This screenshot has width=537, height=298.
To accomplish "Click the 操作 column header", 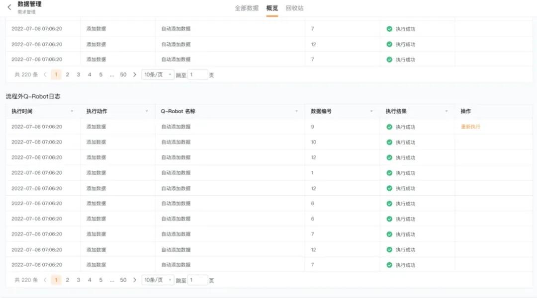I will tap(465, 111).
